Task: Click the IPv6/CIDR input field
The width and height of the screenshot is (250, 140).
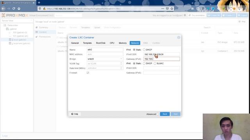Action: pyautogui.click(x=161, y=68)
